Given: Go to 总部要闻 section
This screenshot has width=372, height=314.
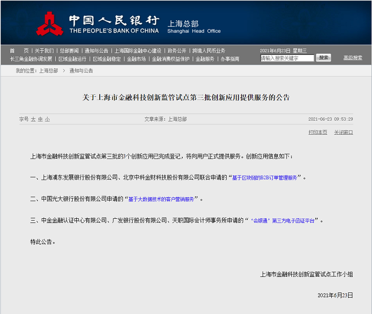Looking at the screenshot, I should pos(69,51).
